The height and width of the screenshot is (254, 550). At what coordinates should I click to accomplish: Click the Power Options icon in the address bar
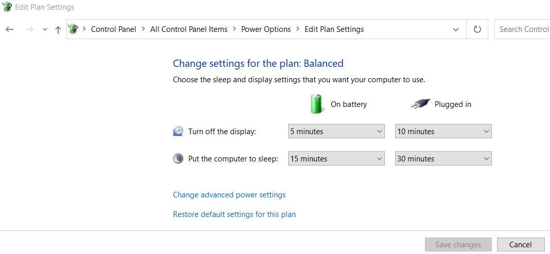73,29
